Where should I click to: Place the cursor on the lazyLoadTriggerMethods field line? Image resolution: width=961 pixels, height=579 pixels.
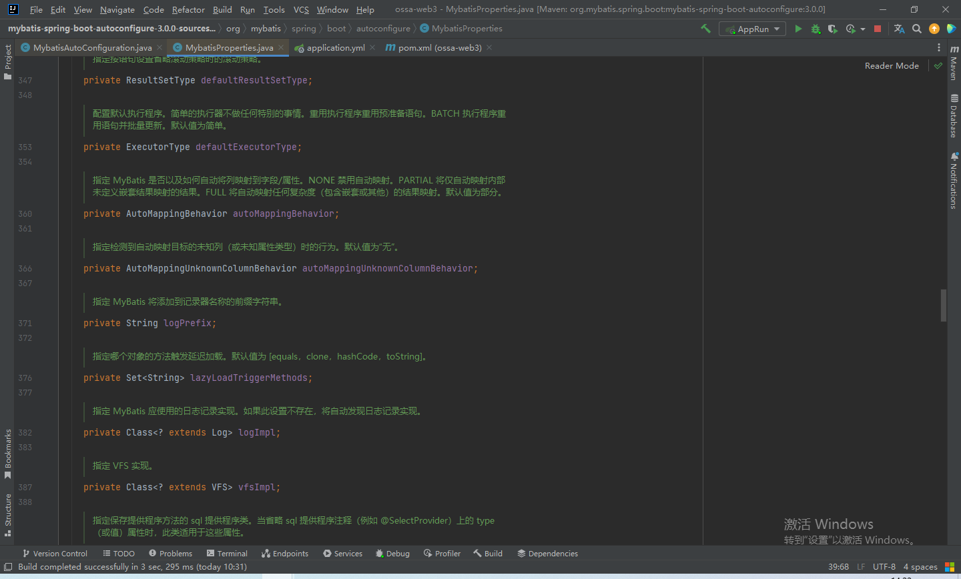point(198,378)
